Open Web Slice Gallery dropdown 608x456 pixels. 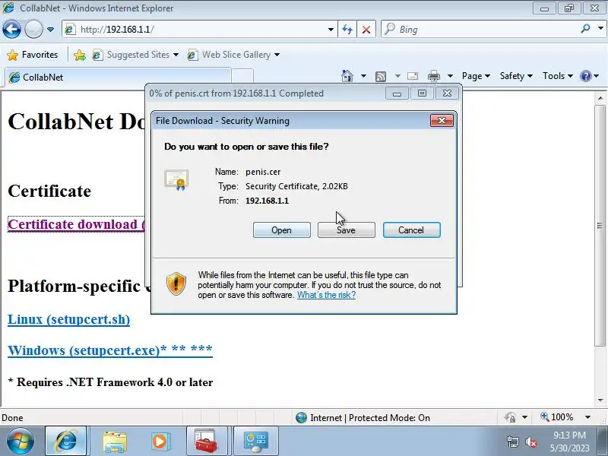pos(233,55)
